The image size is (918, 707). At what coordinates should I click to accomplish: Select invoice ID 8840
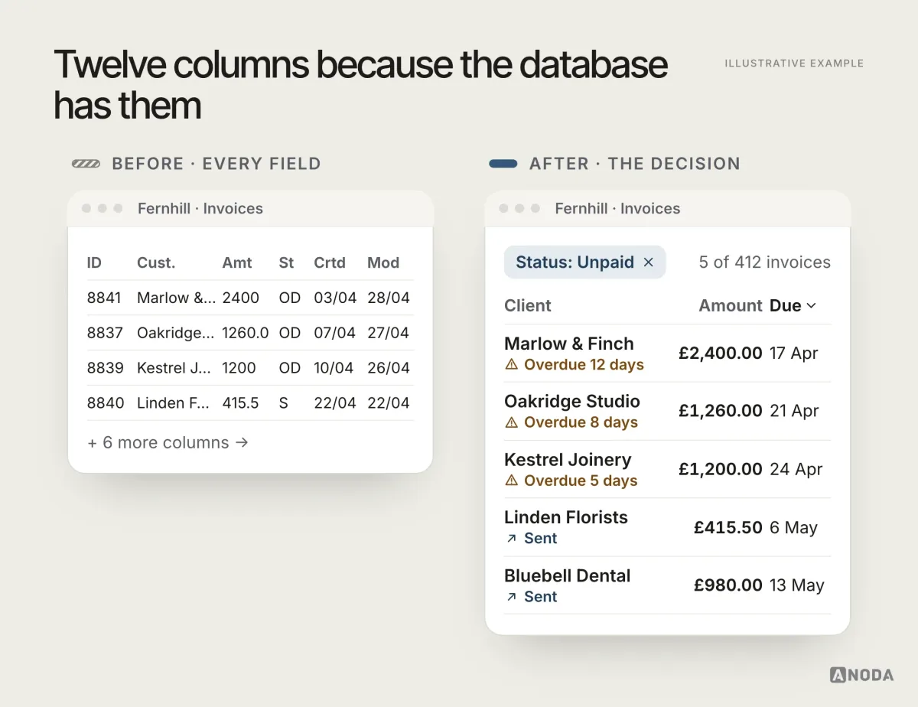click(106, 402)
